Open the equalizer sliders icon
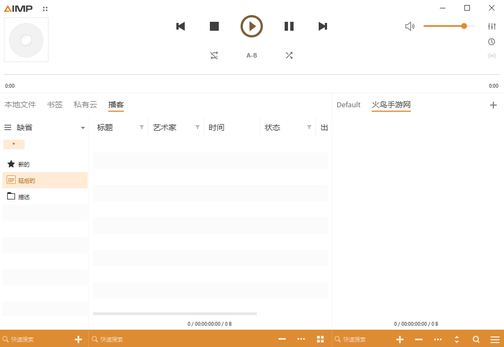 (492, 26)
